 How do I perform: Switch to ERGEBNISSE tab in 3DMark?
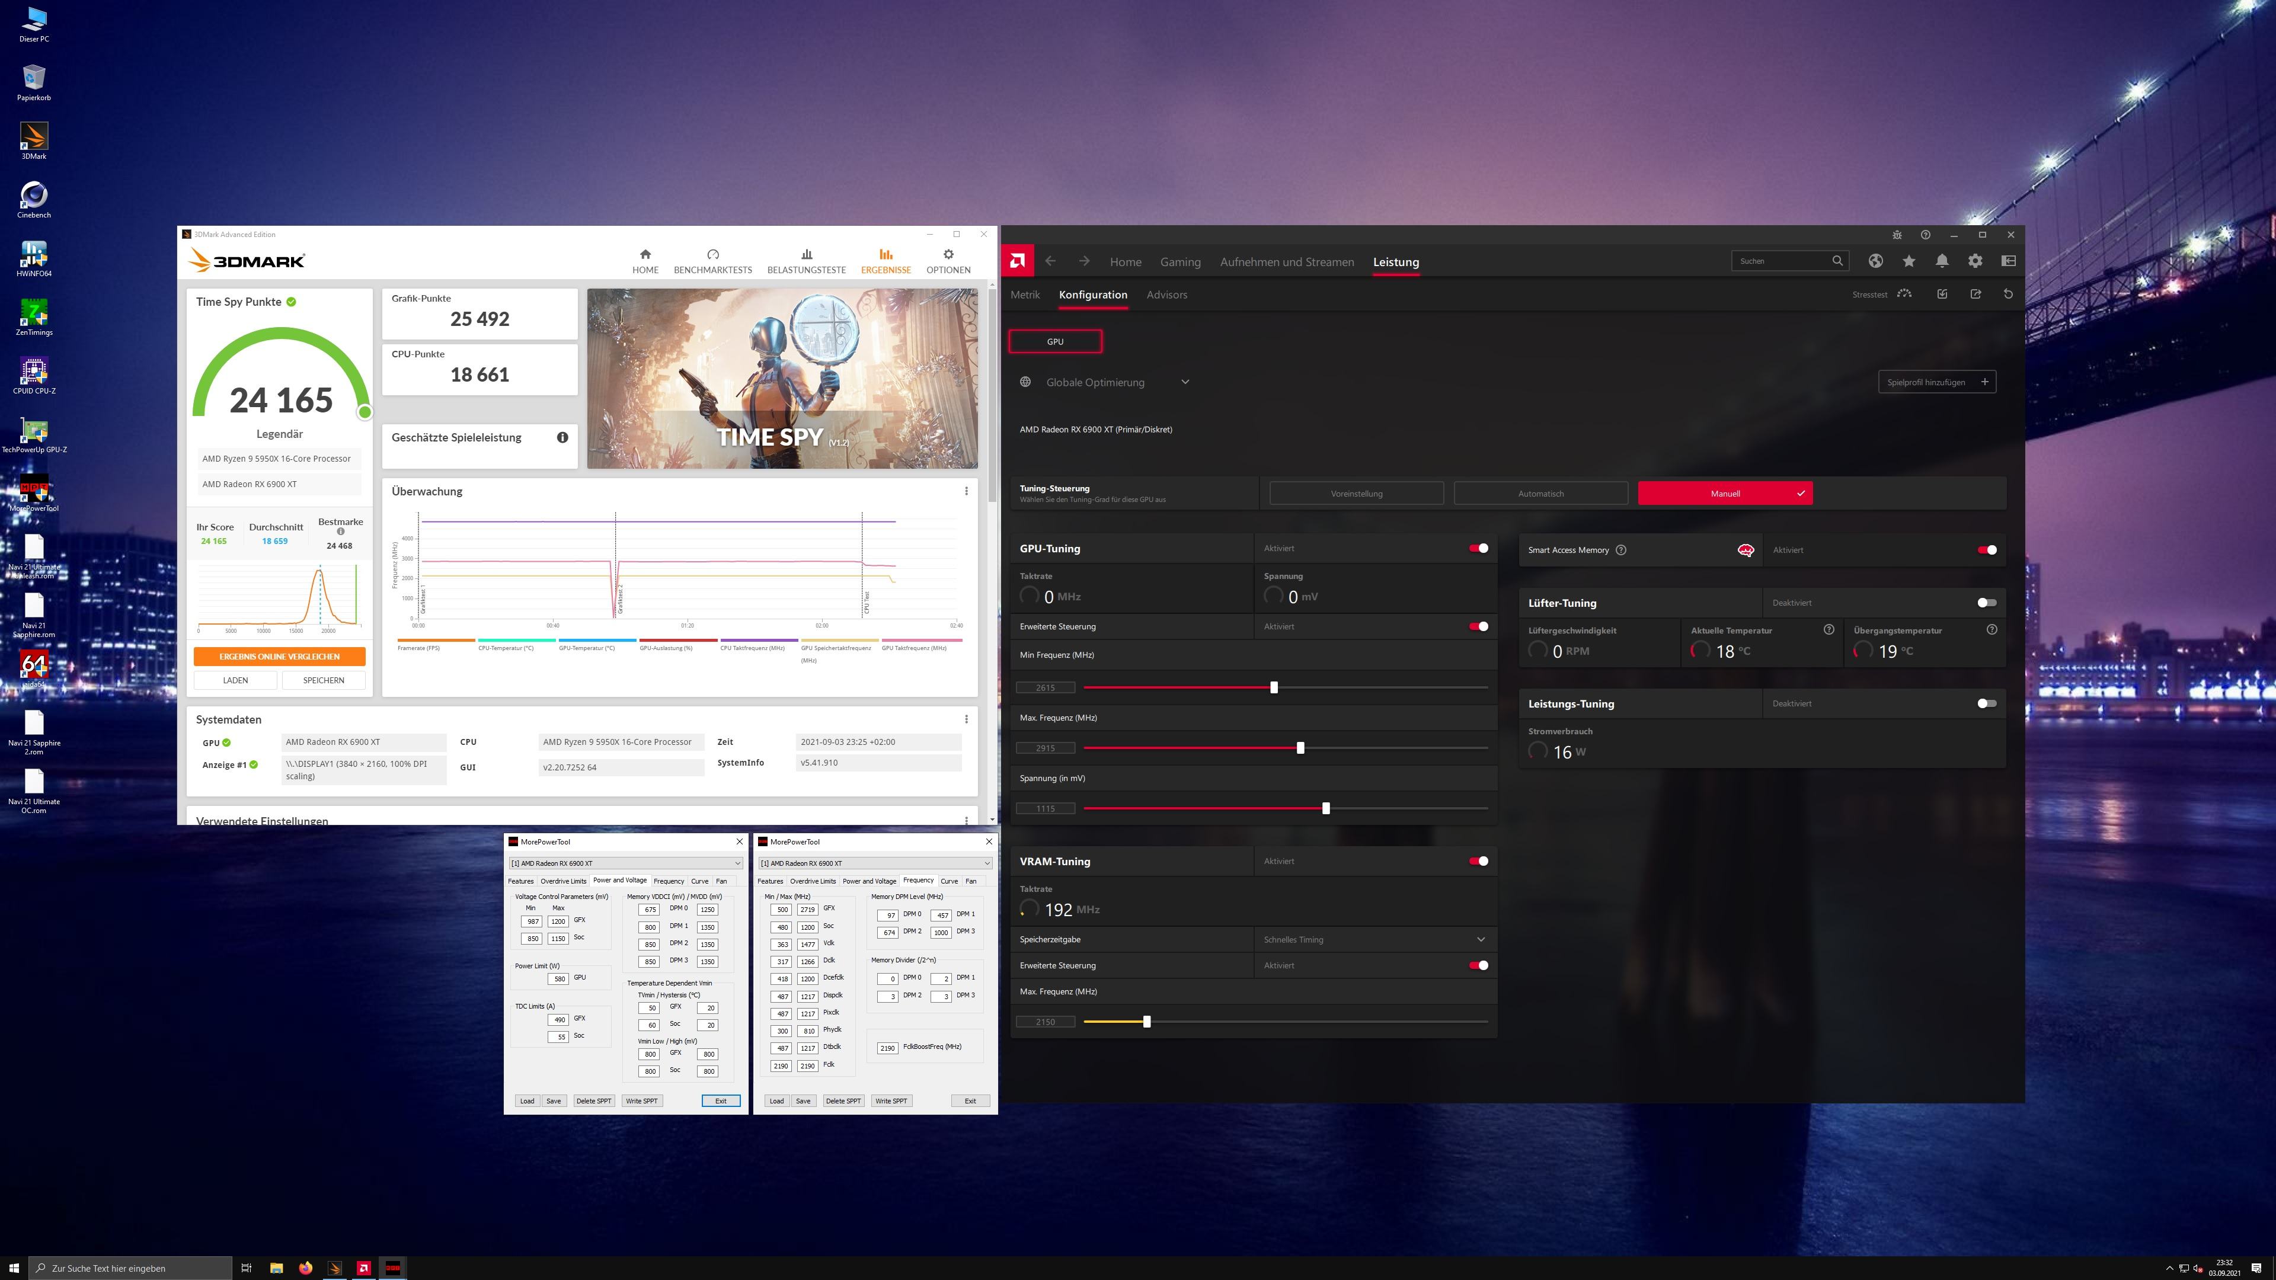coord(886,261)
